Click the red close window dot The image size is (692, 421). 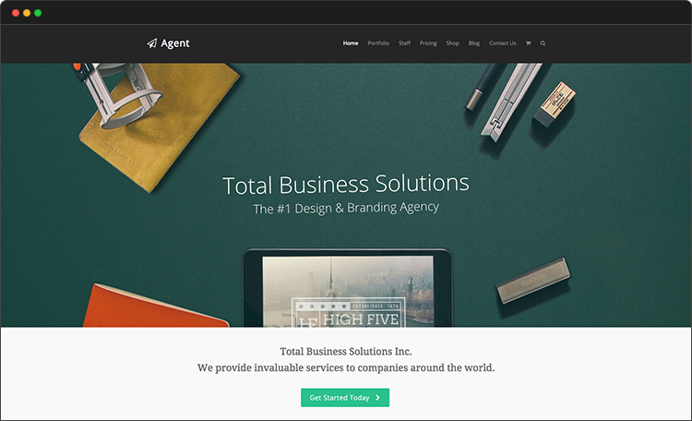point(16,13)
